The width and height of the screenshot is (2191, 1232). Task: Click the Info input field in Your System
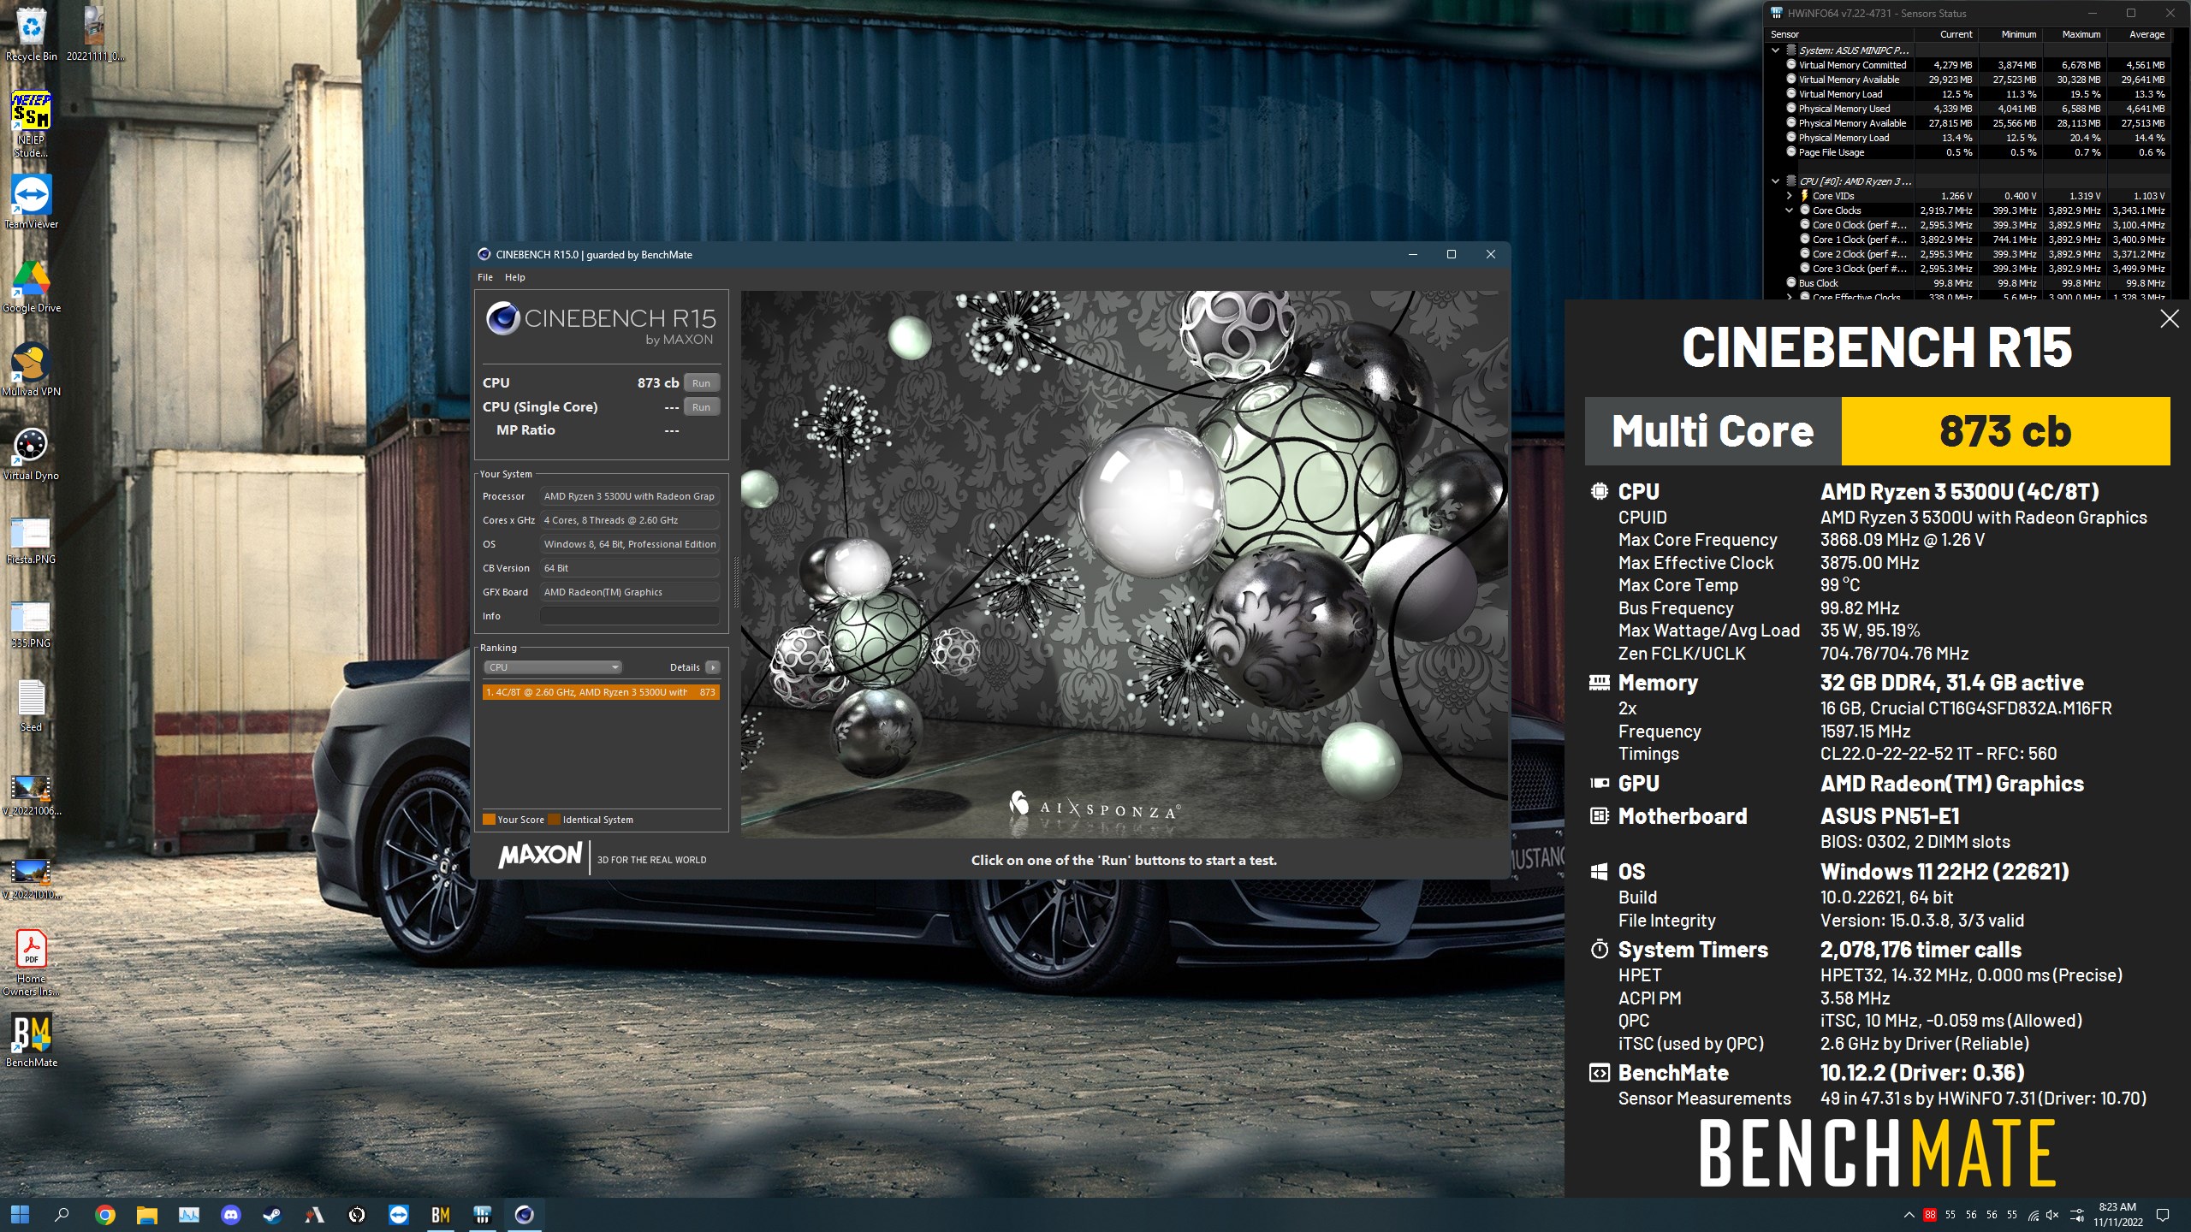(x=629, y=616)
